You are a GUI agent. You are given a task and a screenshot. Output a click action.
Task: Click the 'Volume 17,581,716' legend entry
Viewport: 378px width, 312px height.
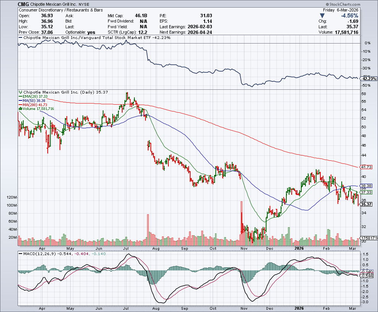[36, 109]
